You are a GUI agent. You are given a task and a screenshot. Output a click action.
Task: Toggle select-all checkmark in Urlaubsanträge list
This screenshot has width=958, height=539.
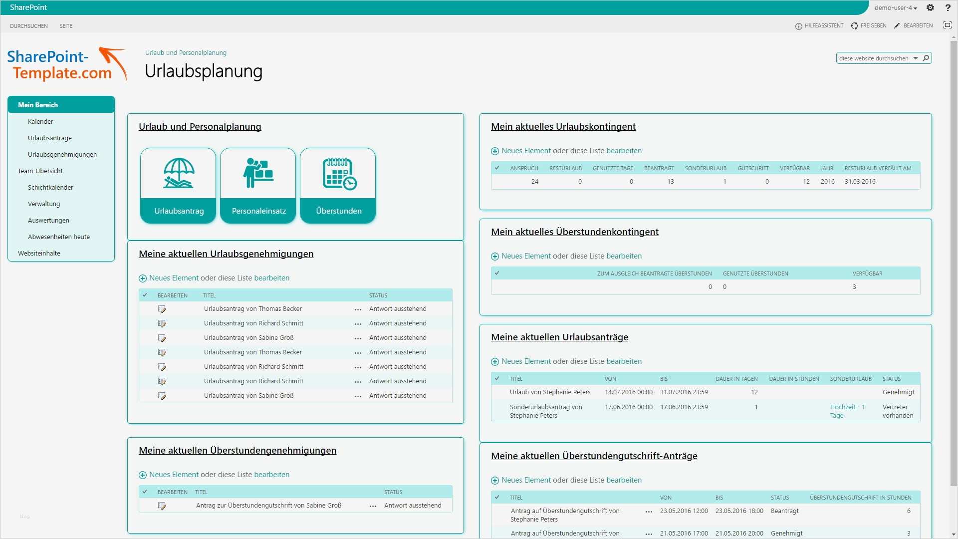click(497, 379)
